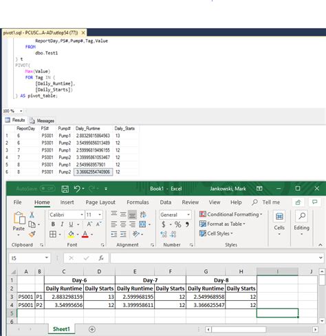Screen dimensions: 326x336
Task: Open the General number format dropdown
Action: point(188,215)
